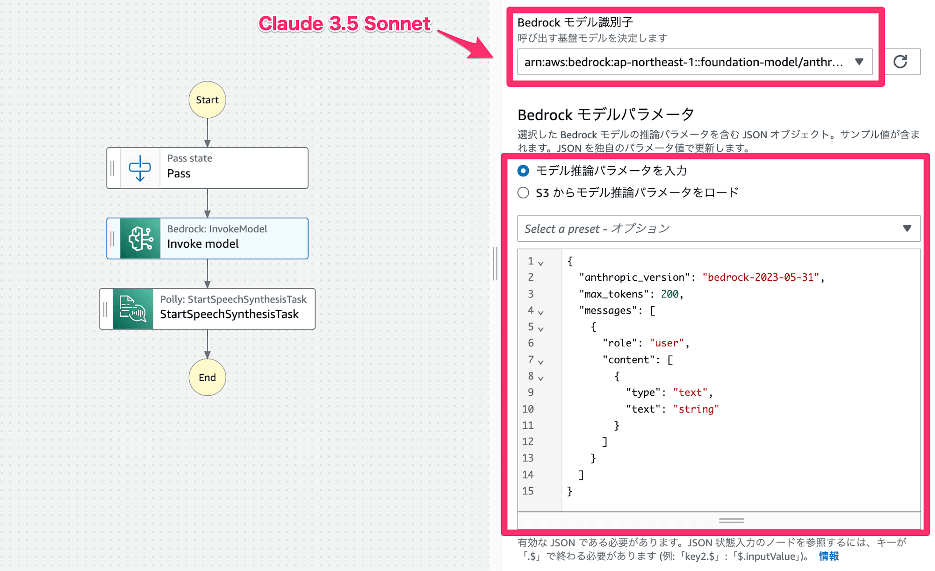Click line number 15 in editor gutter
Viewport: 935px width, 571px height.
pos(528,491)
